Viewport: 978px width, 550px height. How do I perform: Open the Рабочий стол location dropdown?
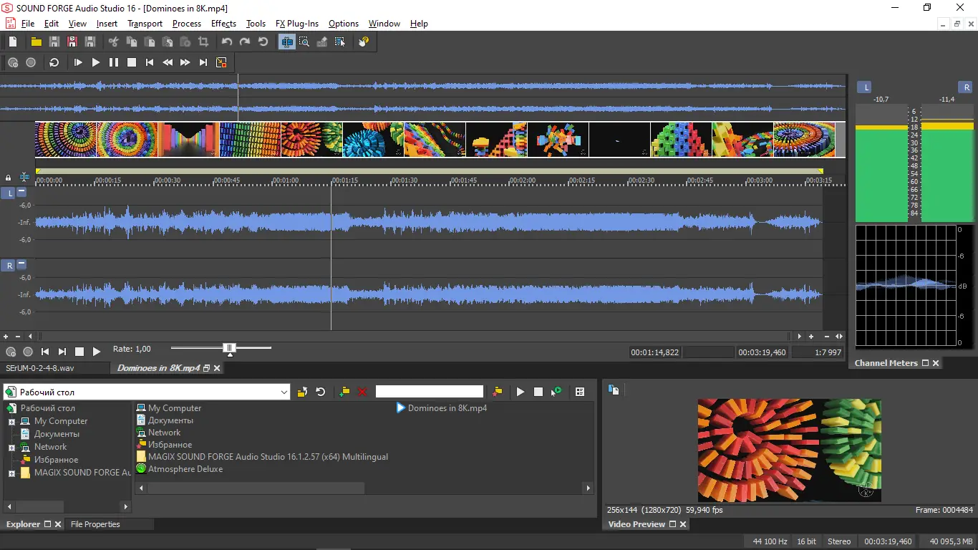284,392
